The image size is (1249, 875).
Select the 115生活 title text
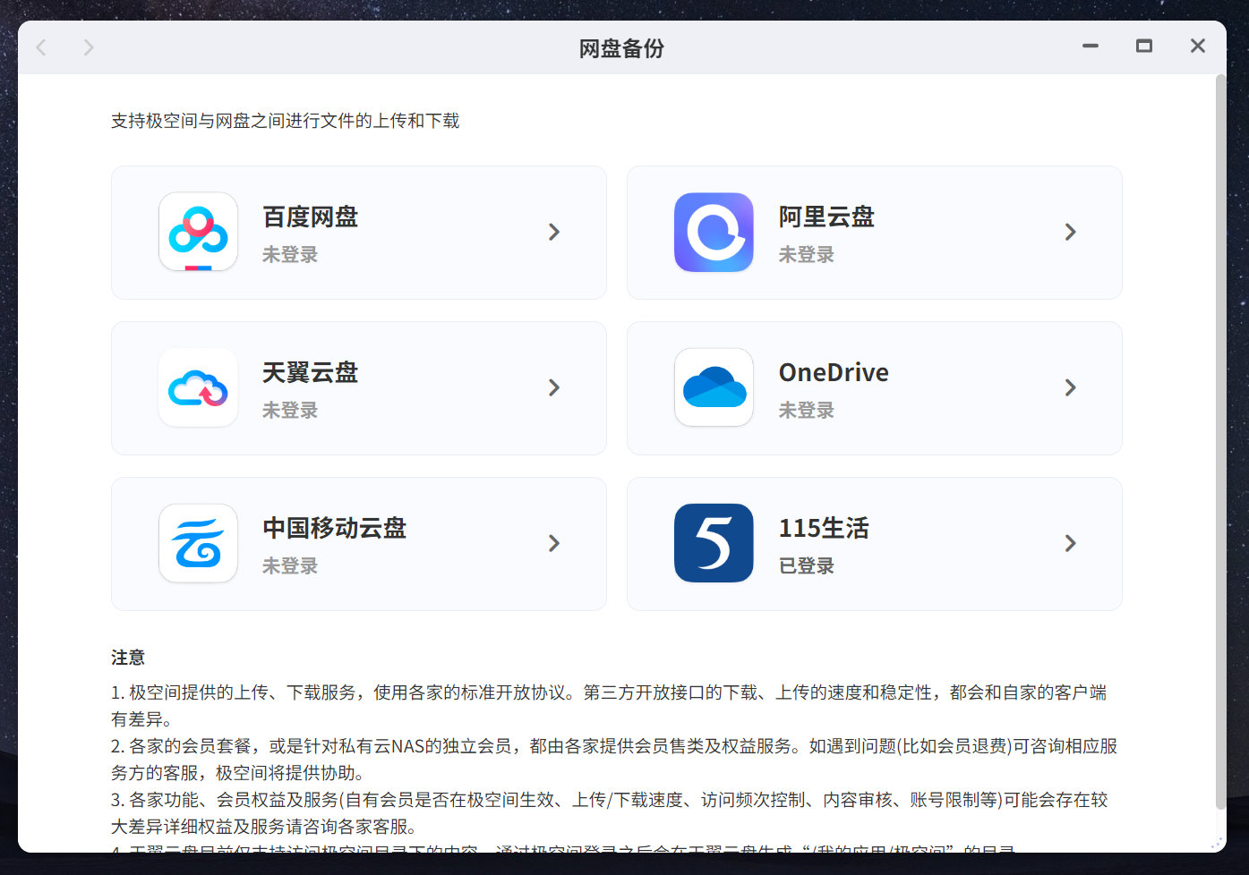(x=824, y=528)
